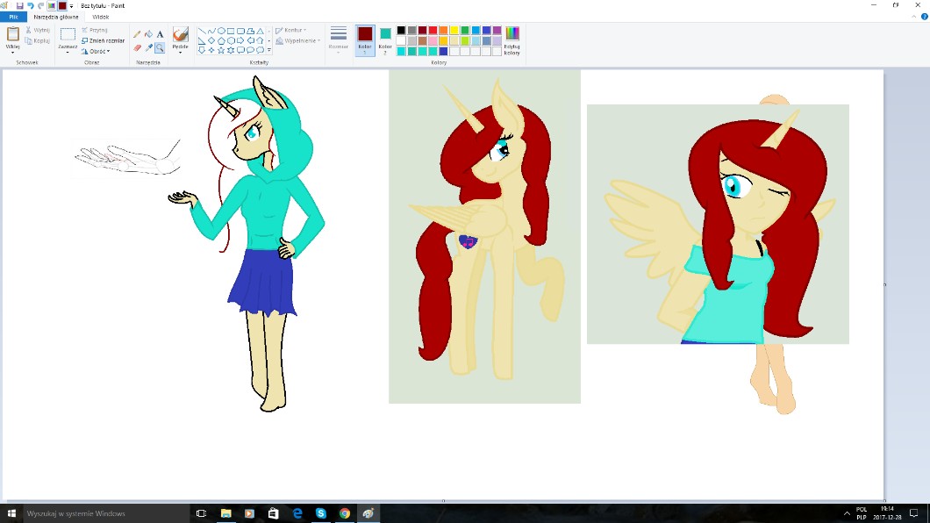Select the Fill with color bucket tool
The height and width of the screenshot is (523, 930).
148,34
